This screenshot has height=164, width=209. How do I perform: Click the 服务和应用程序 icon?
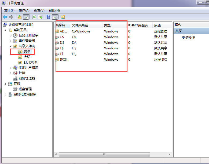point(10,94)
